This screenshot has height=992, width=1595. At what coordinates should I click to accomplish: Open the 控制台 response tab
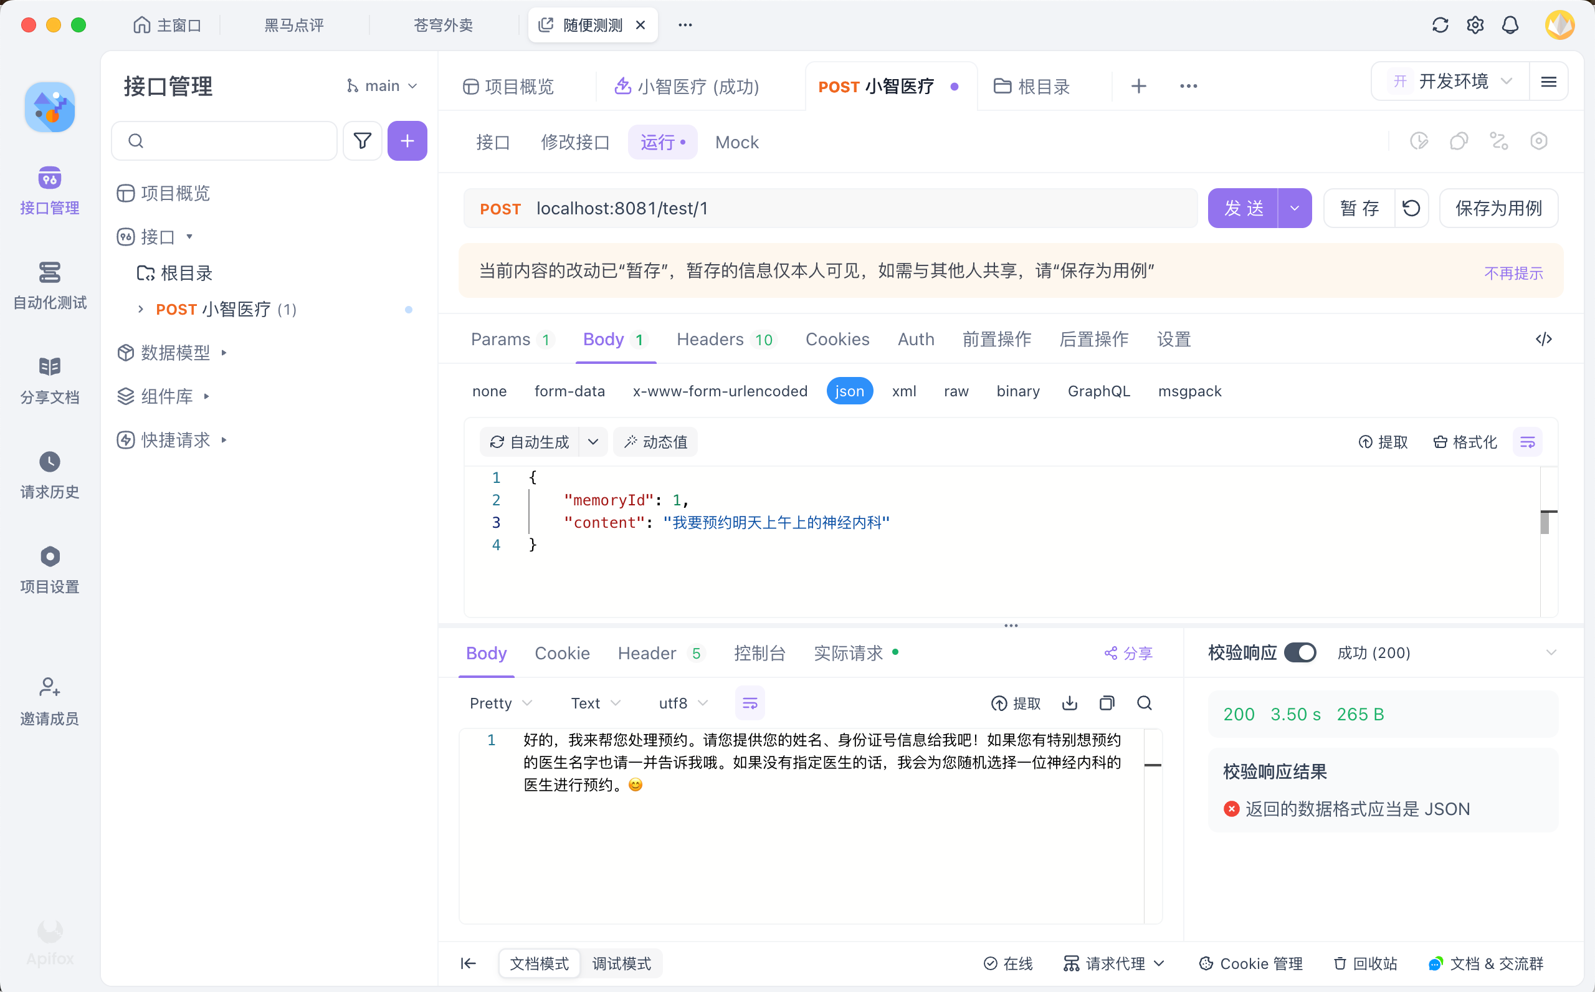(x=759, y=653)
